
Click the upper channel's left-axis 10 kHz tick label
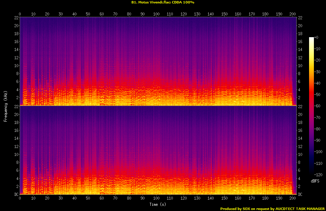(16, 65)
